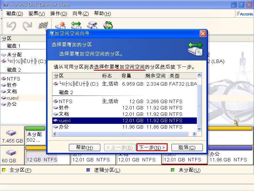The image size is (254, 191).
Task: Close the 增加空闲空间向导 dialog
Action: pyautogui.click(x=203, y=34)
